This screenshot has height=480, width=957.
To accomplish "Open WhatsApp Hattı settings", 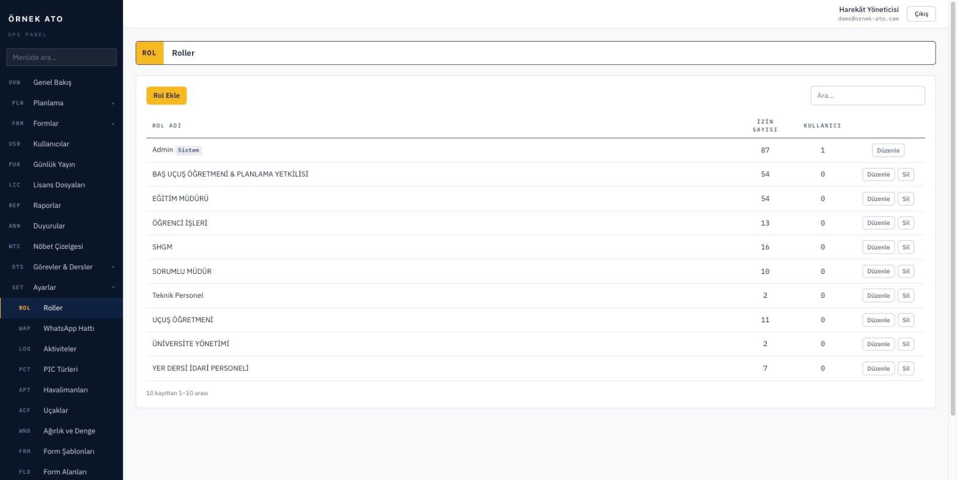I will [x=61, y=328].
